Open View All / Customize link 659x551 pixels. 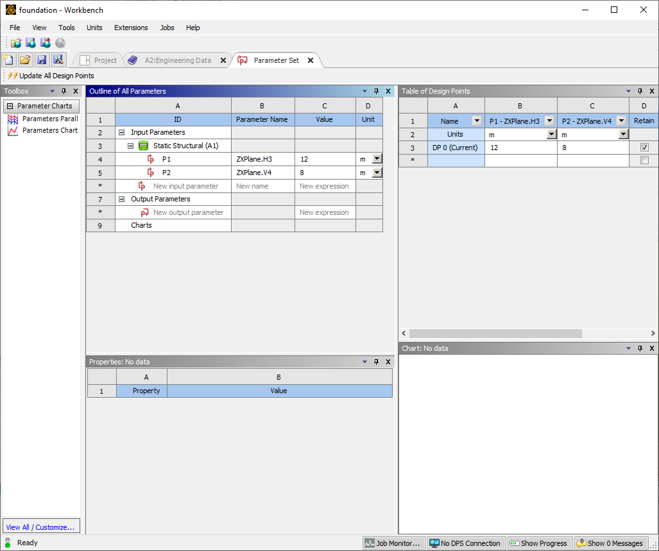40,527
